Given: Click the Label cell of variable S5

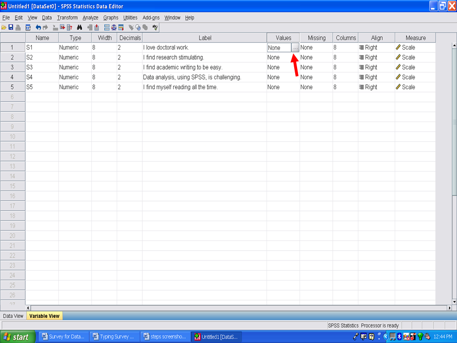Looking at the screenshot, I should point(204,87).
